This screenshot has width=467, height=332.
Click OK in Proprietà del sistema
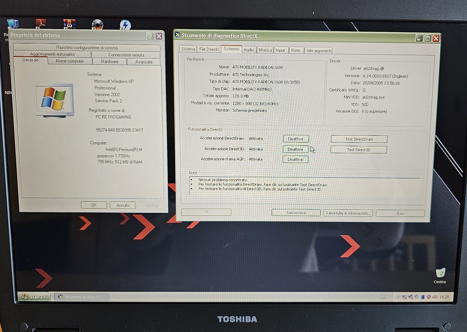coord(94,205)
